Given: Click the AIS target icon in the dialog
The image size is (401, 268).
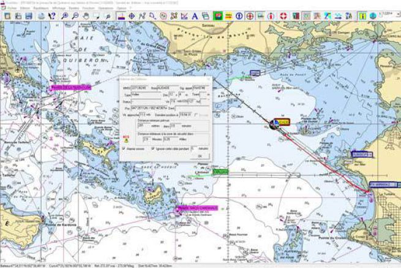Looking at the screenshot, I should click(126, 139).
